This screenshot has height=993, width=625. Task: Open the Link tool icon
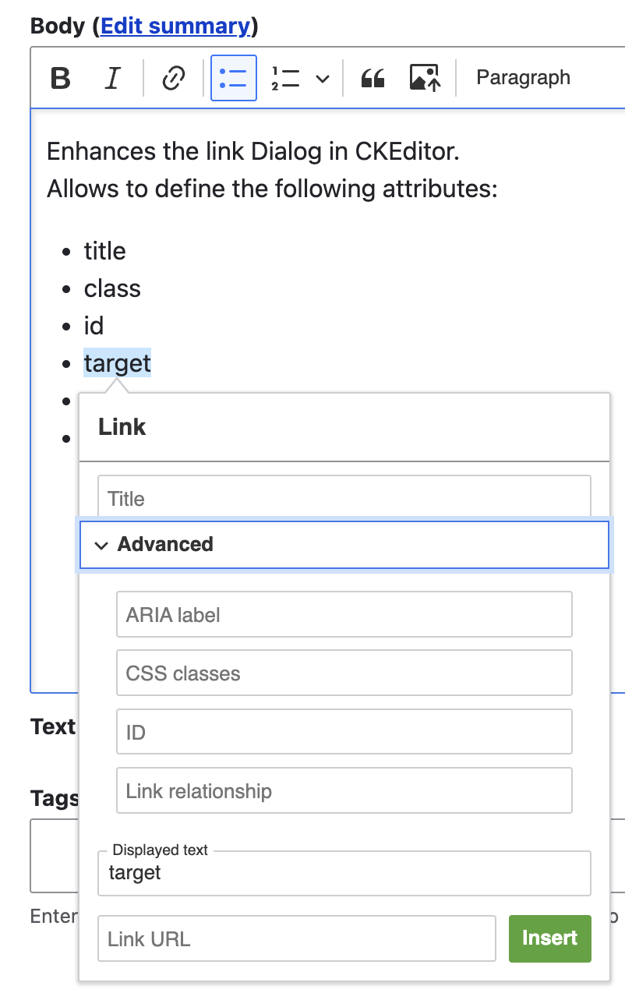point(173,77)
